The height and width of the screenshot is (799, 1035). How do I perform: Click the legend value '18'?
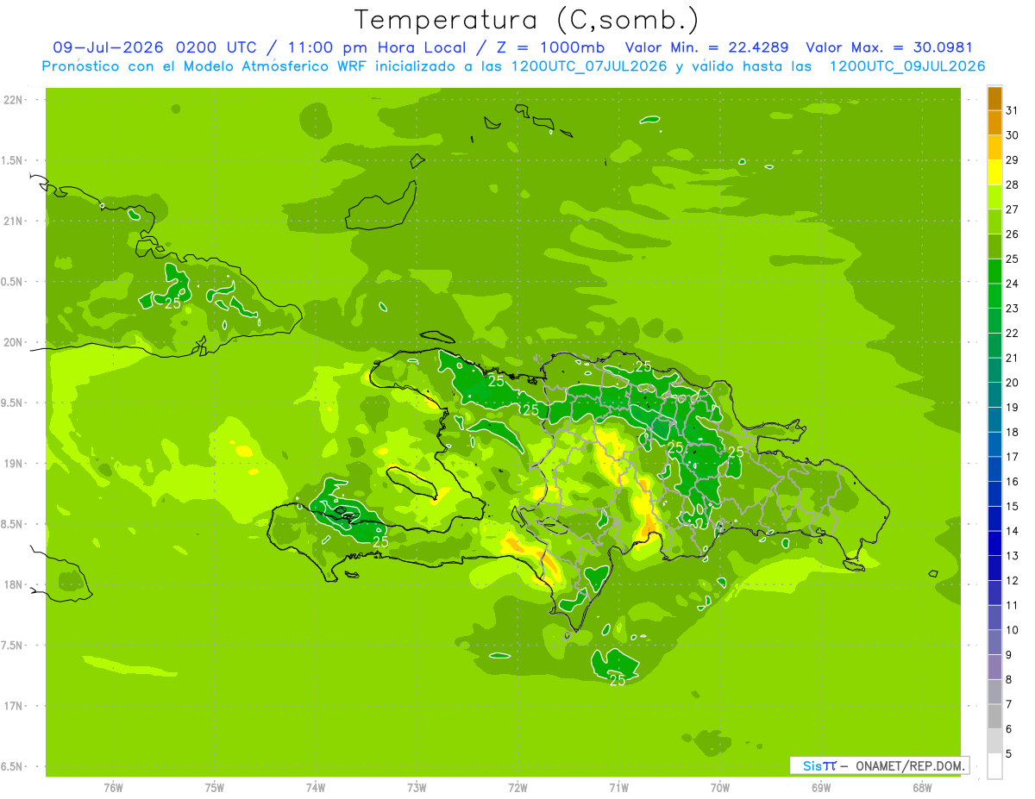click(x=1013, y=433)
